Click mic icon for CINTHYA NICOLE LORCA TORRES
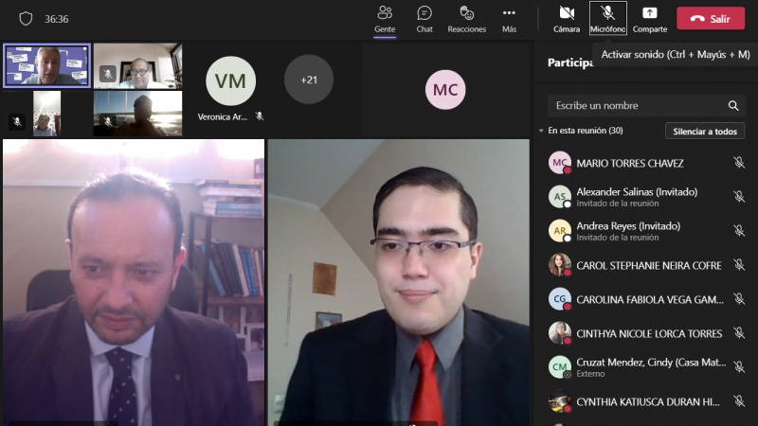The width and height of the screenshot is (758, 426). (739, 333)
